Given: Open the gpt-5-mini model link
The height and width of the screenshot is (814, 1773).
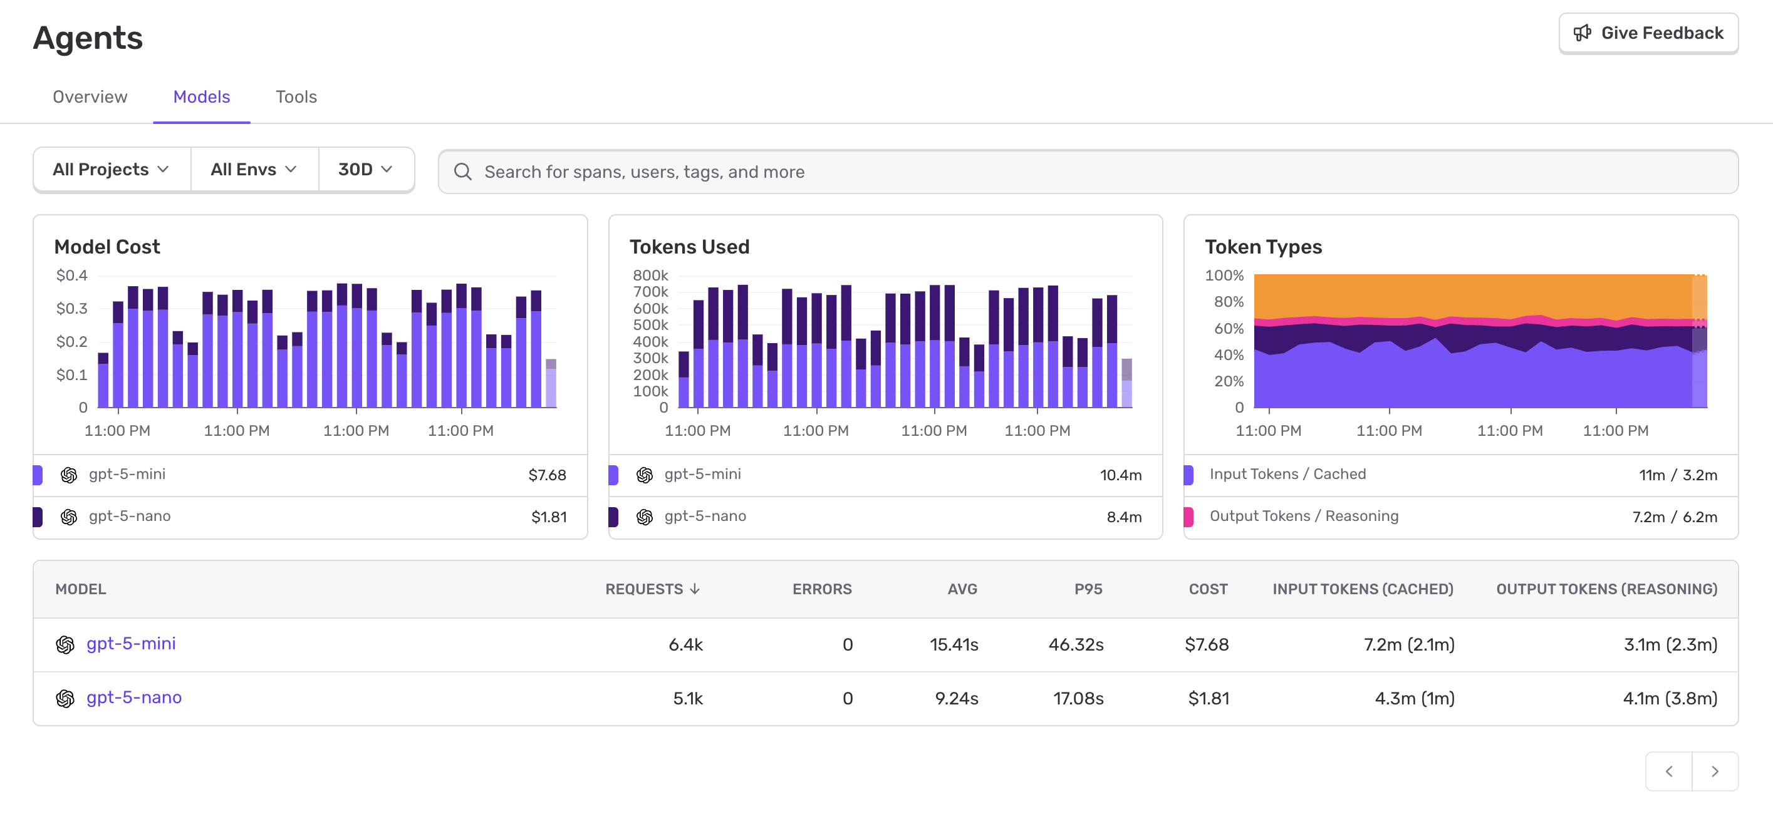Looking at the screenshot, I should [x=131, y=644].
